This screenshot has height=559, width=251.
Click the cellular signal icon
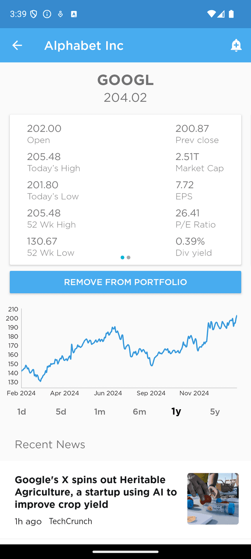pos(220,14)
